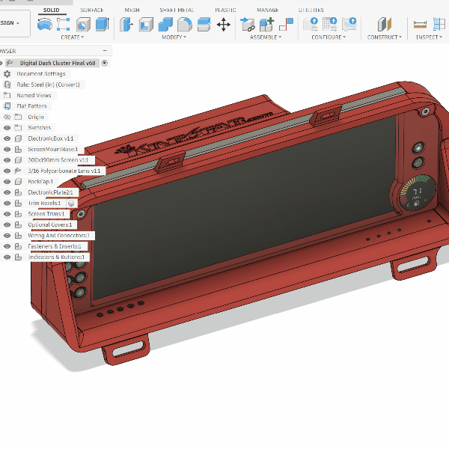The width and height of the screenshot is (449, 449).
Task: Click the Named Views folder icon
Action: pyautogui.click(x=7, y=95)
